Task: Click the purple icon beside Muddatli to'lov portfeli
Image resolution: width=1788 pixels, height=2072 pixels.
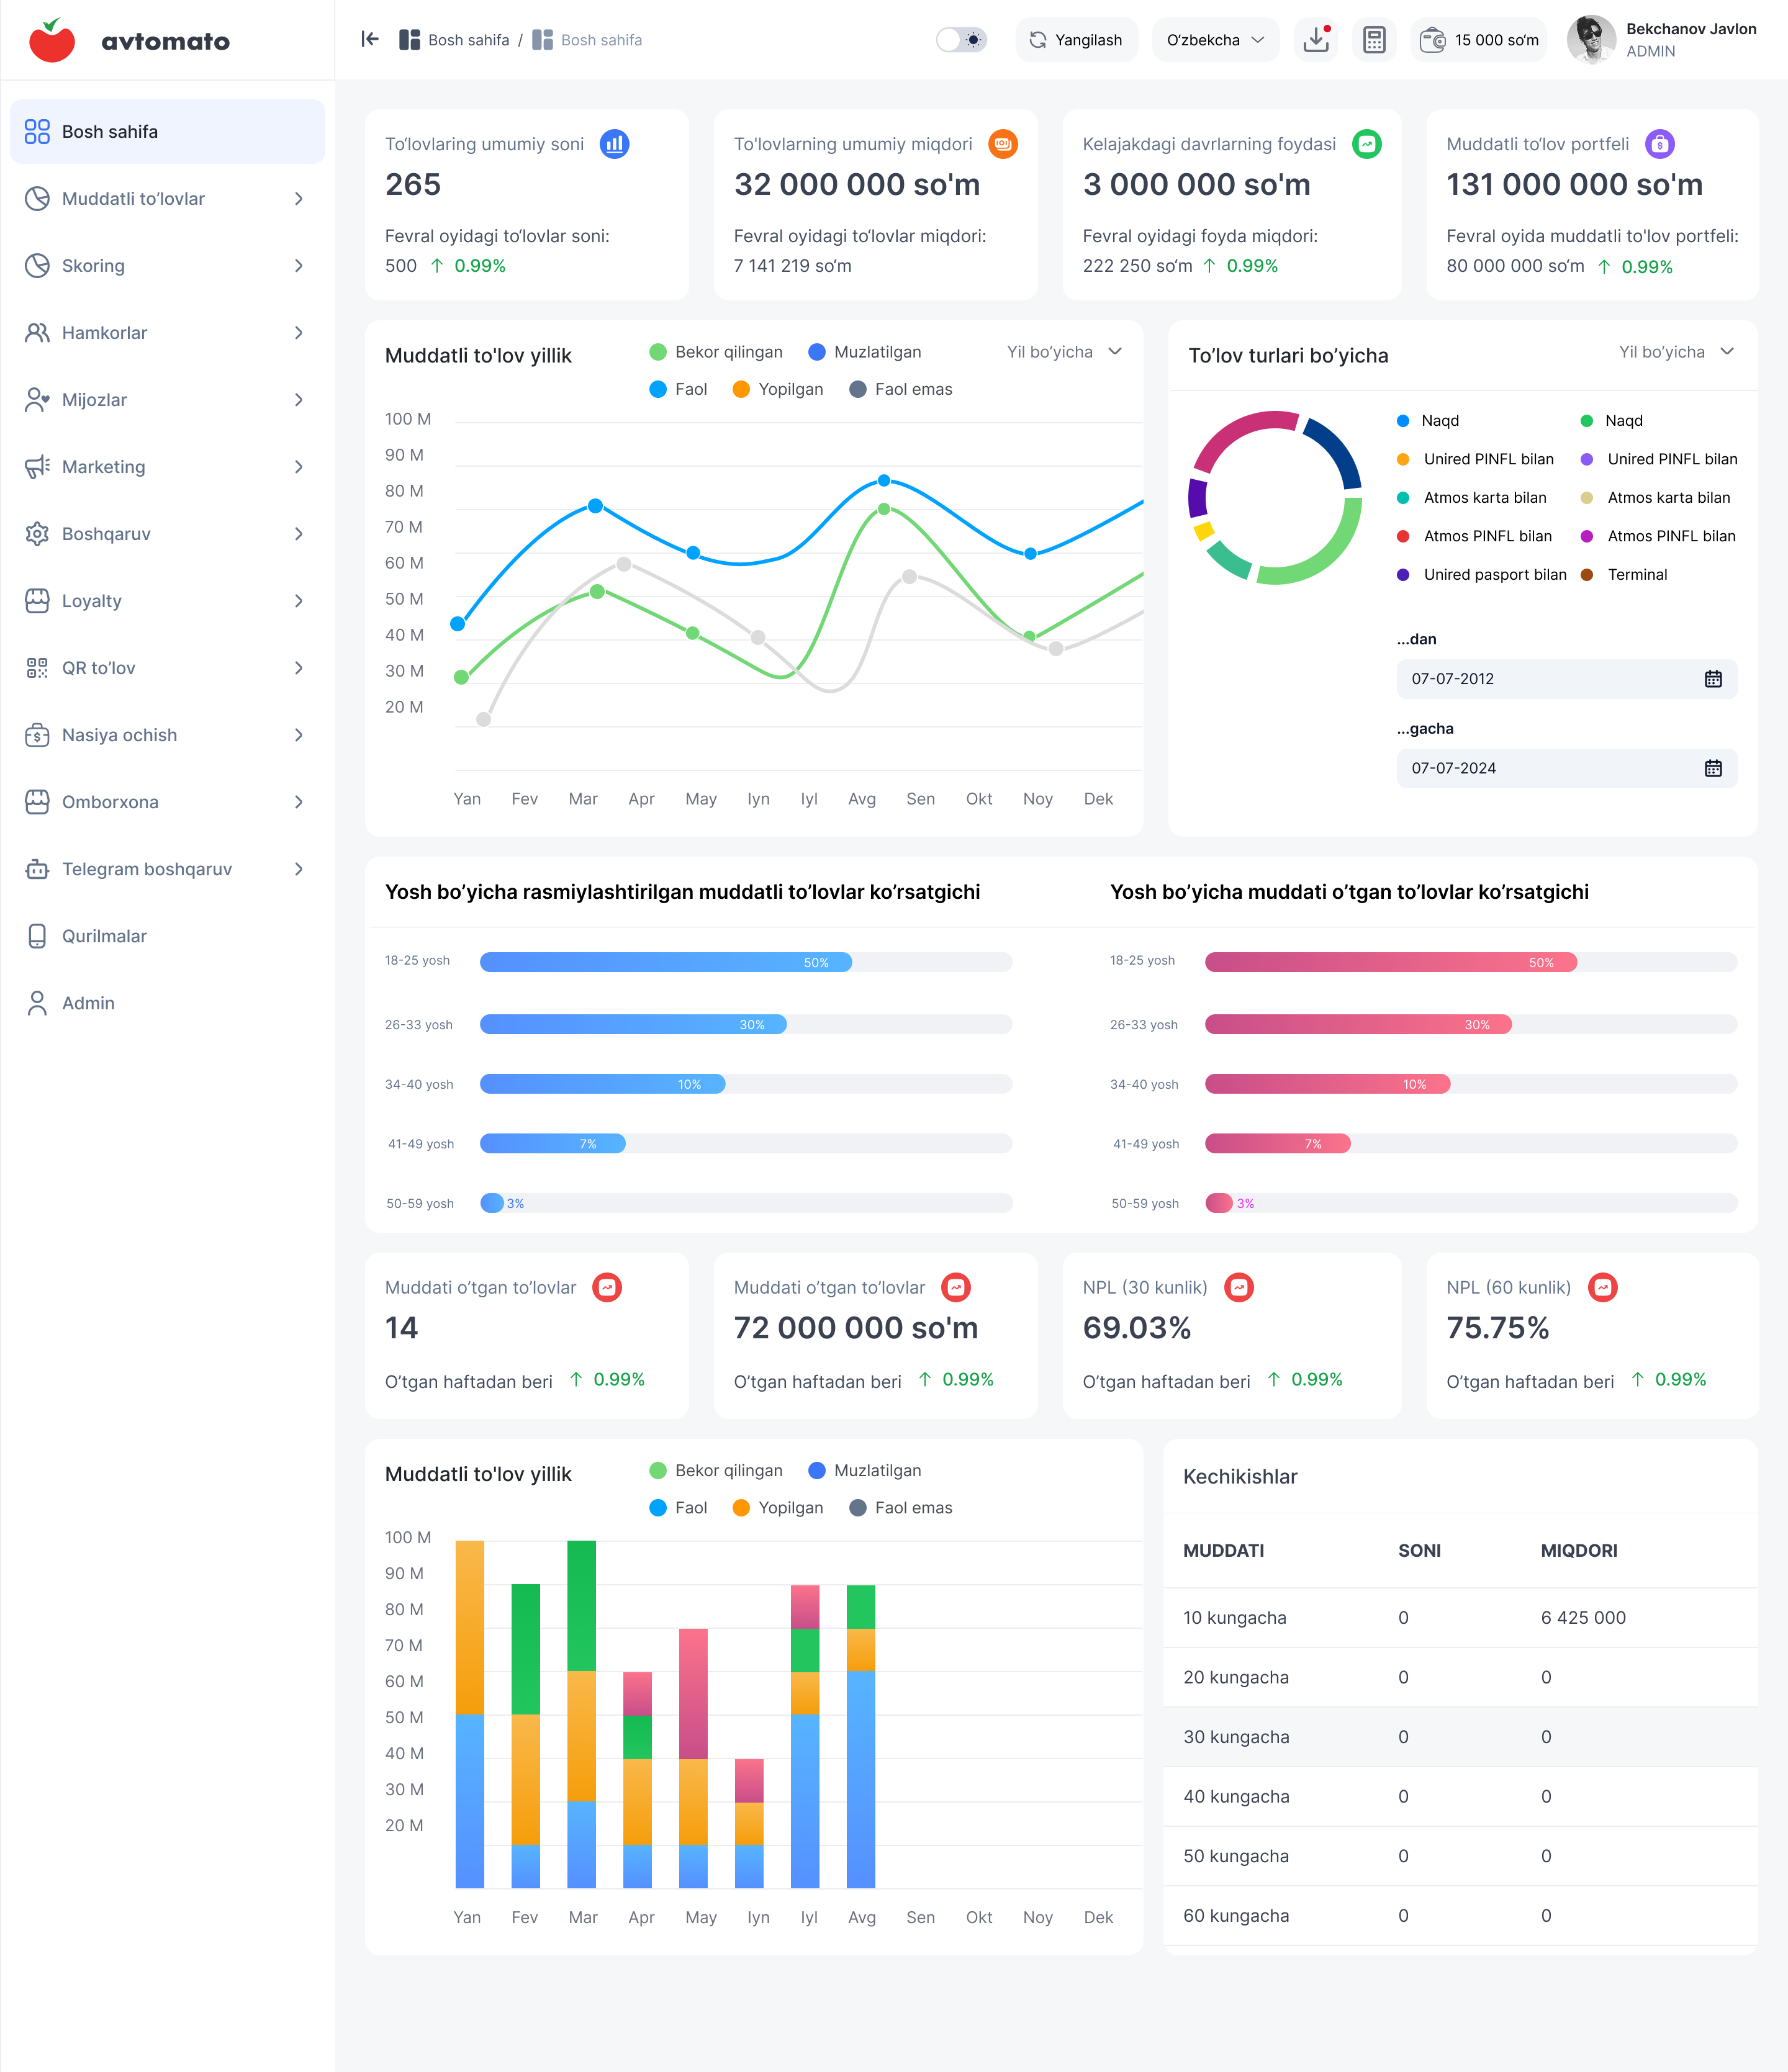Action: (1660, 144)
